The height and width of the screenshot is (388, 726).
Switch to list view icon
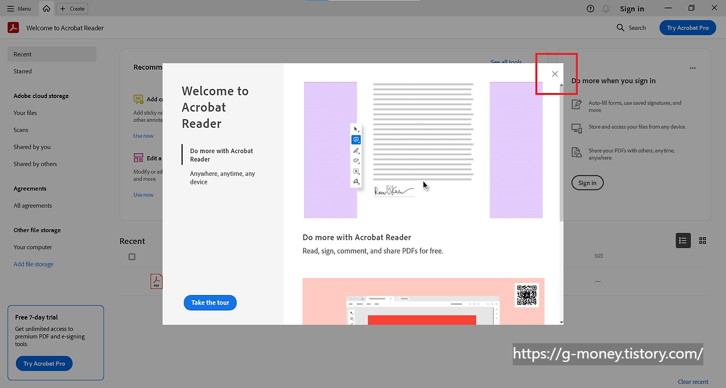pyautogui.click(x=683, y=241)
